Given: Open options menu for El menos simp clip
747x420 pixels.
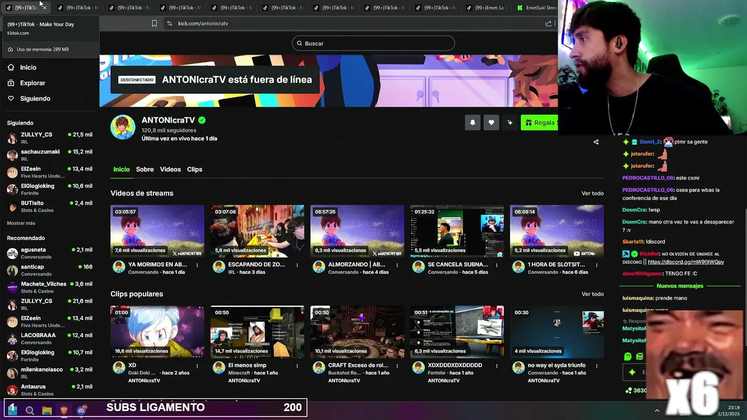Looking at the screenshot, I should [297, 366].
